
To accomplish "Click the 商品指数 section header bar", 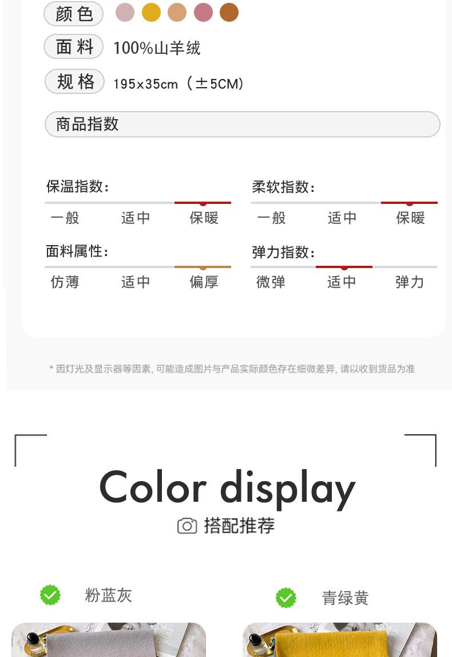I will click(x=243, y=124).
